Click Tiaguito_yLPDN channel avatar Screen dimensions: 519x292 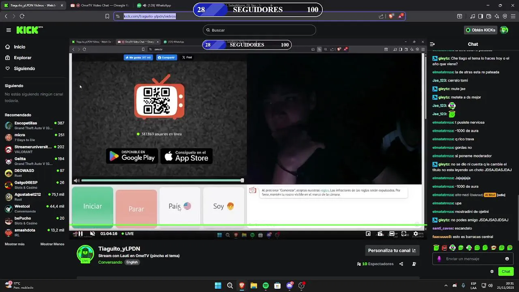coord(85,254)
